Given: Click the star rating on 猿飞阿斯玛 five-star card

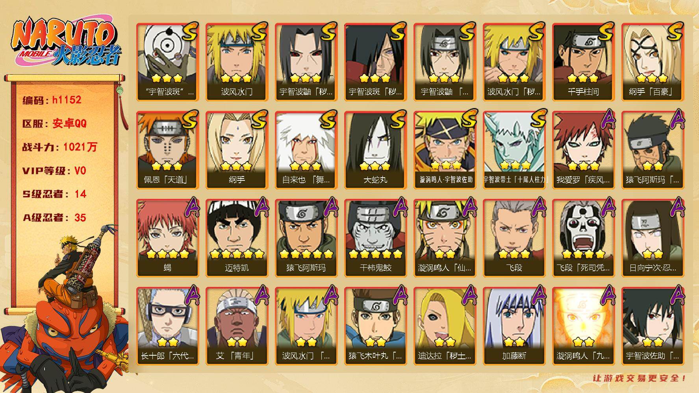Looking at the screenshot, I should click(306, 254).
